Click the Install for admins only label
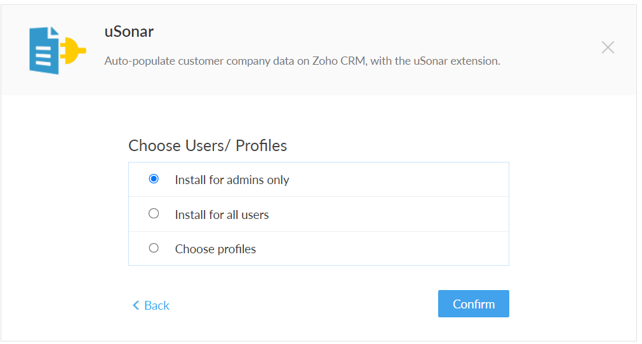Screen dimensions: 642x344 (232, 180)
